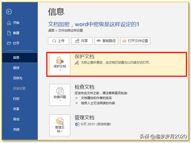The width and height of the screenshot is (191, 143).
Task: Click the text 残疾人士无法阅读的内容
Action: 98,103
